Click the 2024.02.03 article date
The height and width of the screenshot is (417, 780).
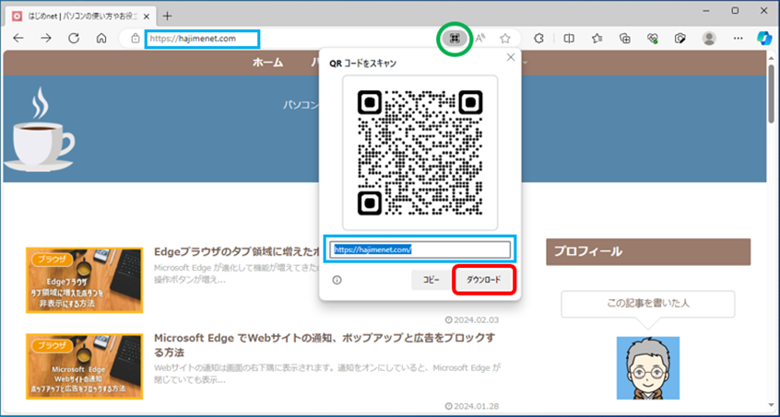pyautogui.click(x=472, y=320)
